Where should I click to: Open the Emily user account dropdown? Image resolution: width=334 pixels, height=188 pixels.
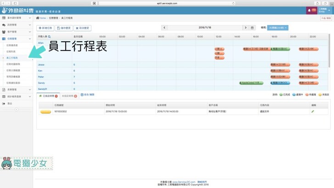[x=323, y=10]
